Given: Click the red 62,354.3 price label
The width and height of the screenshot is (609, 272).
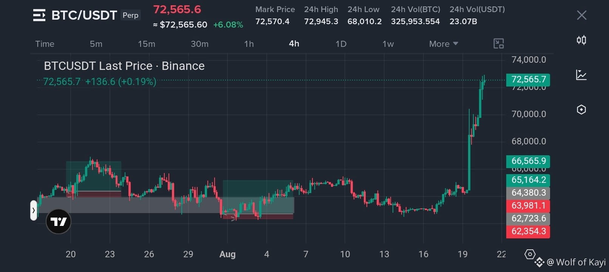Looking at the screenshot, I should coord(528,232).
